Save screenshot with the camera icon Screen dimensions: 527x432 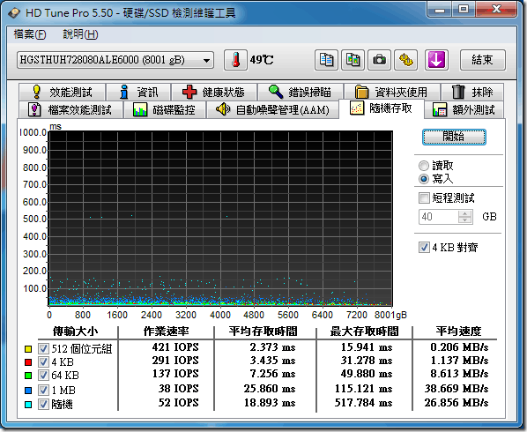pyautogui.click(x=379, y=60)
